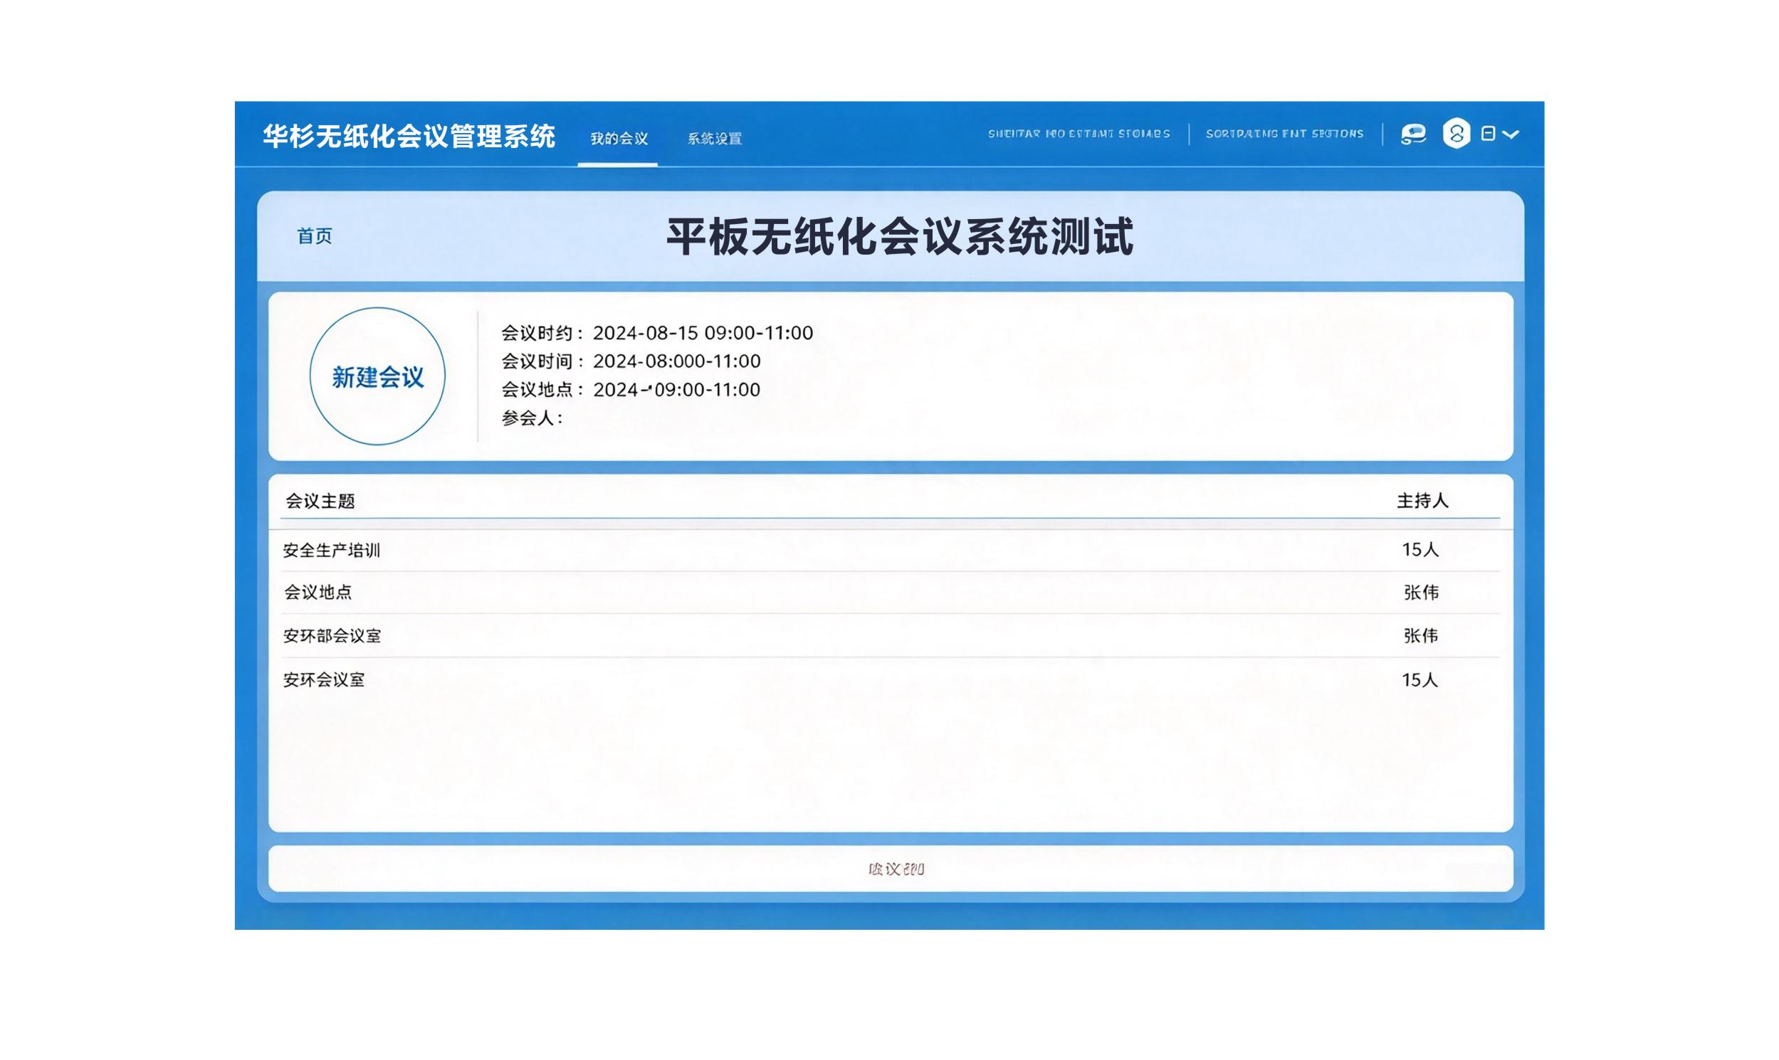Screen dimensions: 1779x1060
Task: Open the 安环会议室 row
Action: (x=891, y=680)
